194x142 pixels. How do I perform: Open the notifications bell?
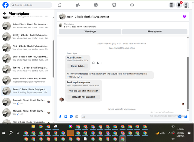pyautogui.click(x=179, y=5)
